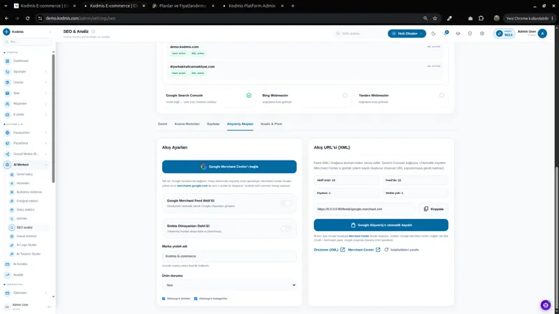Image resolution: width=559 pixels, height=314 pixels.
Task: Click the E-posta envelope icon
Action: point(8,114)
